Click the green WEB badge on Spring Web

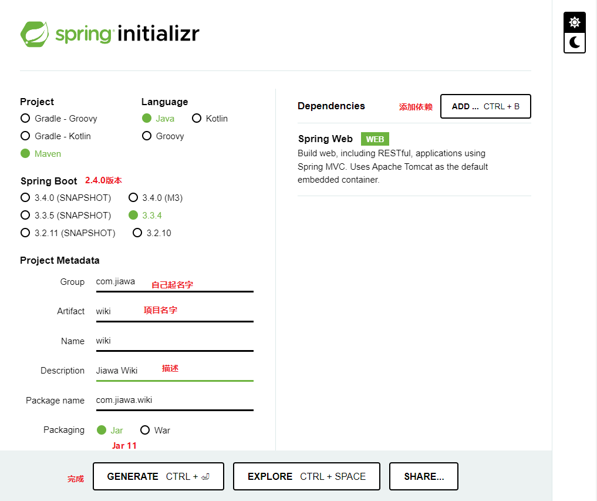(375, 139)
